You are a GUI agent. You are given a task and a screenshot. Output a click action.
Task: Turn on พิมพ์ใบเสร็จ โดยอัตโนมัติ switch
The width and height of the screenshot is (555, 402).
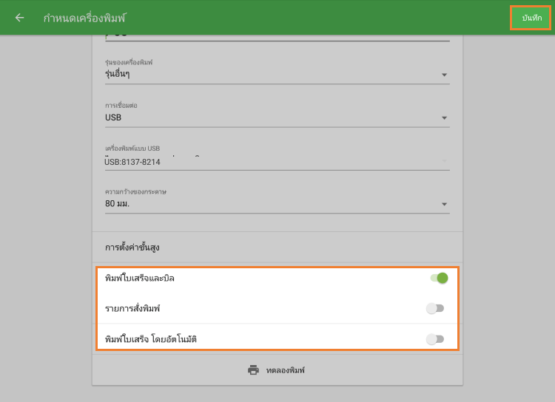tap(435, 339)
